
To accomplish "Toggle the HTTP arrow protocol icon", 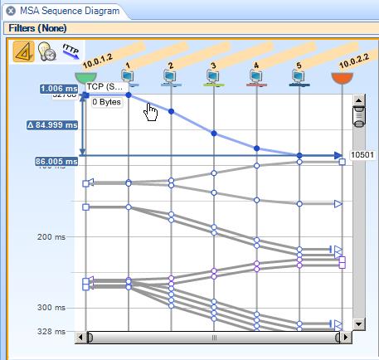I will (71, 51).
